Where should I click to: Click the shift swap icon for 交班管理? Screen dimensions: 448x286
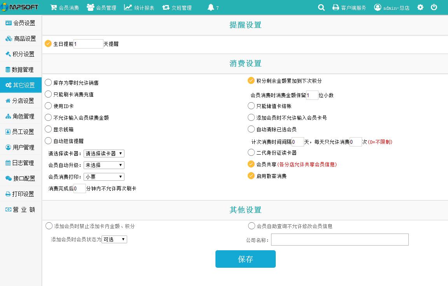coord(166,7)
